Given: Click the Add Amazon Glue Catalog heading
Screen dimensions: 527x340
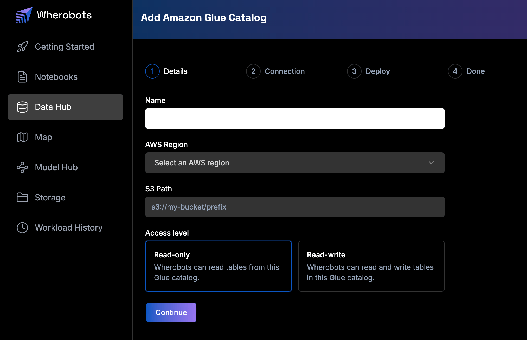Looking at the screenshot, I should point(204,18).
